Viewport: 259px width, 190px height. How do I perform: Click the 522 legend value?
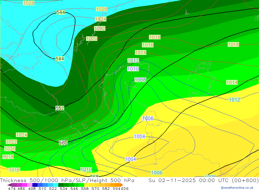(53, 188)
